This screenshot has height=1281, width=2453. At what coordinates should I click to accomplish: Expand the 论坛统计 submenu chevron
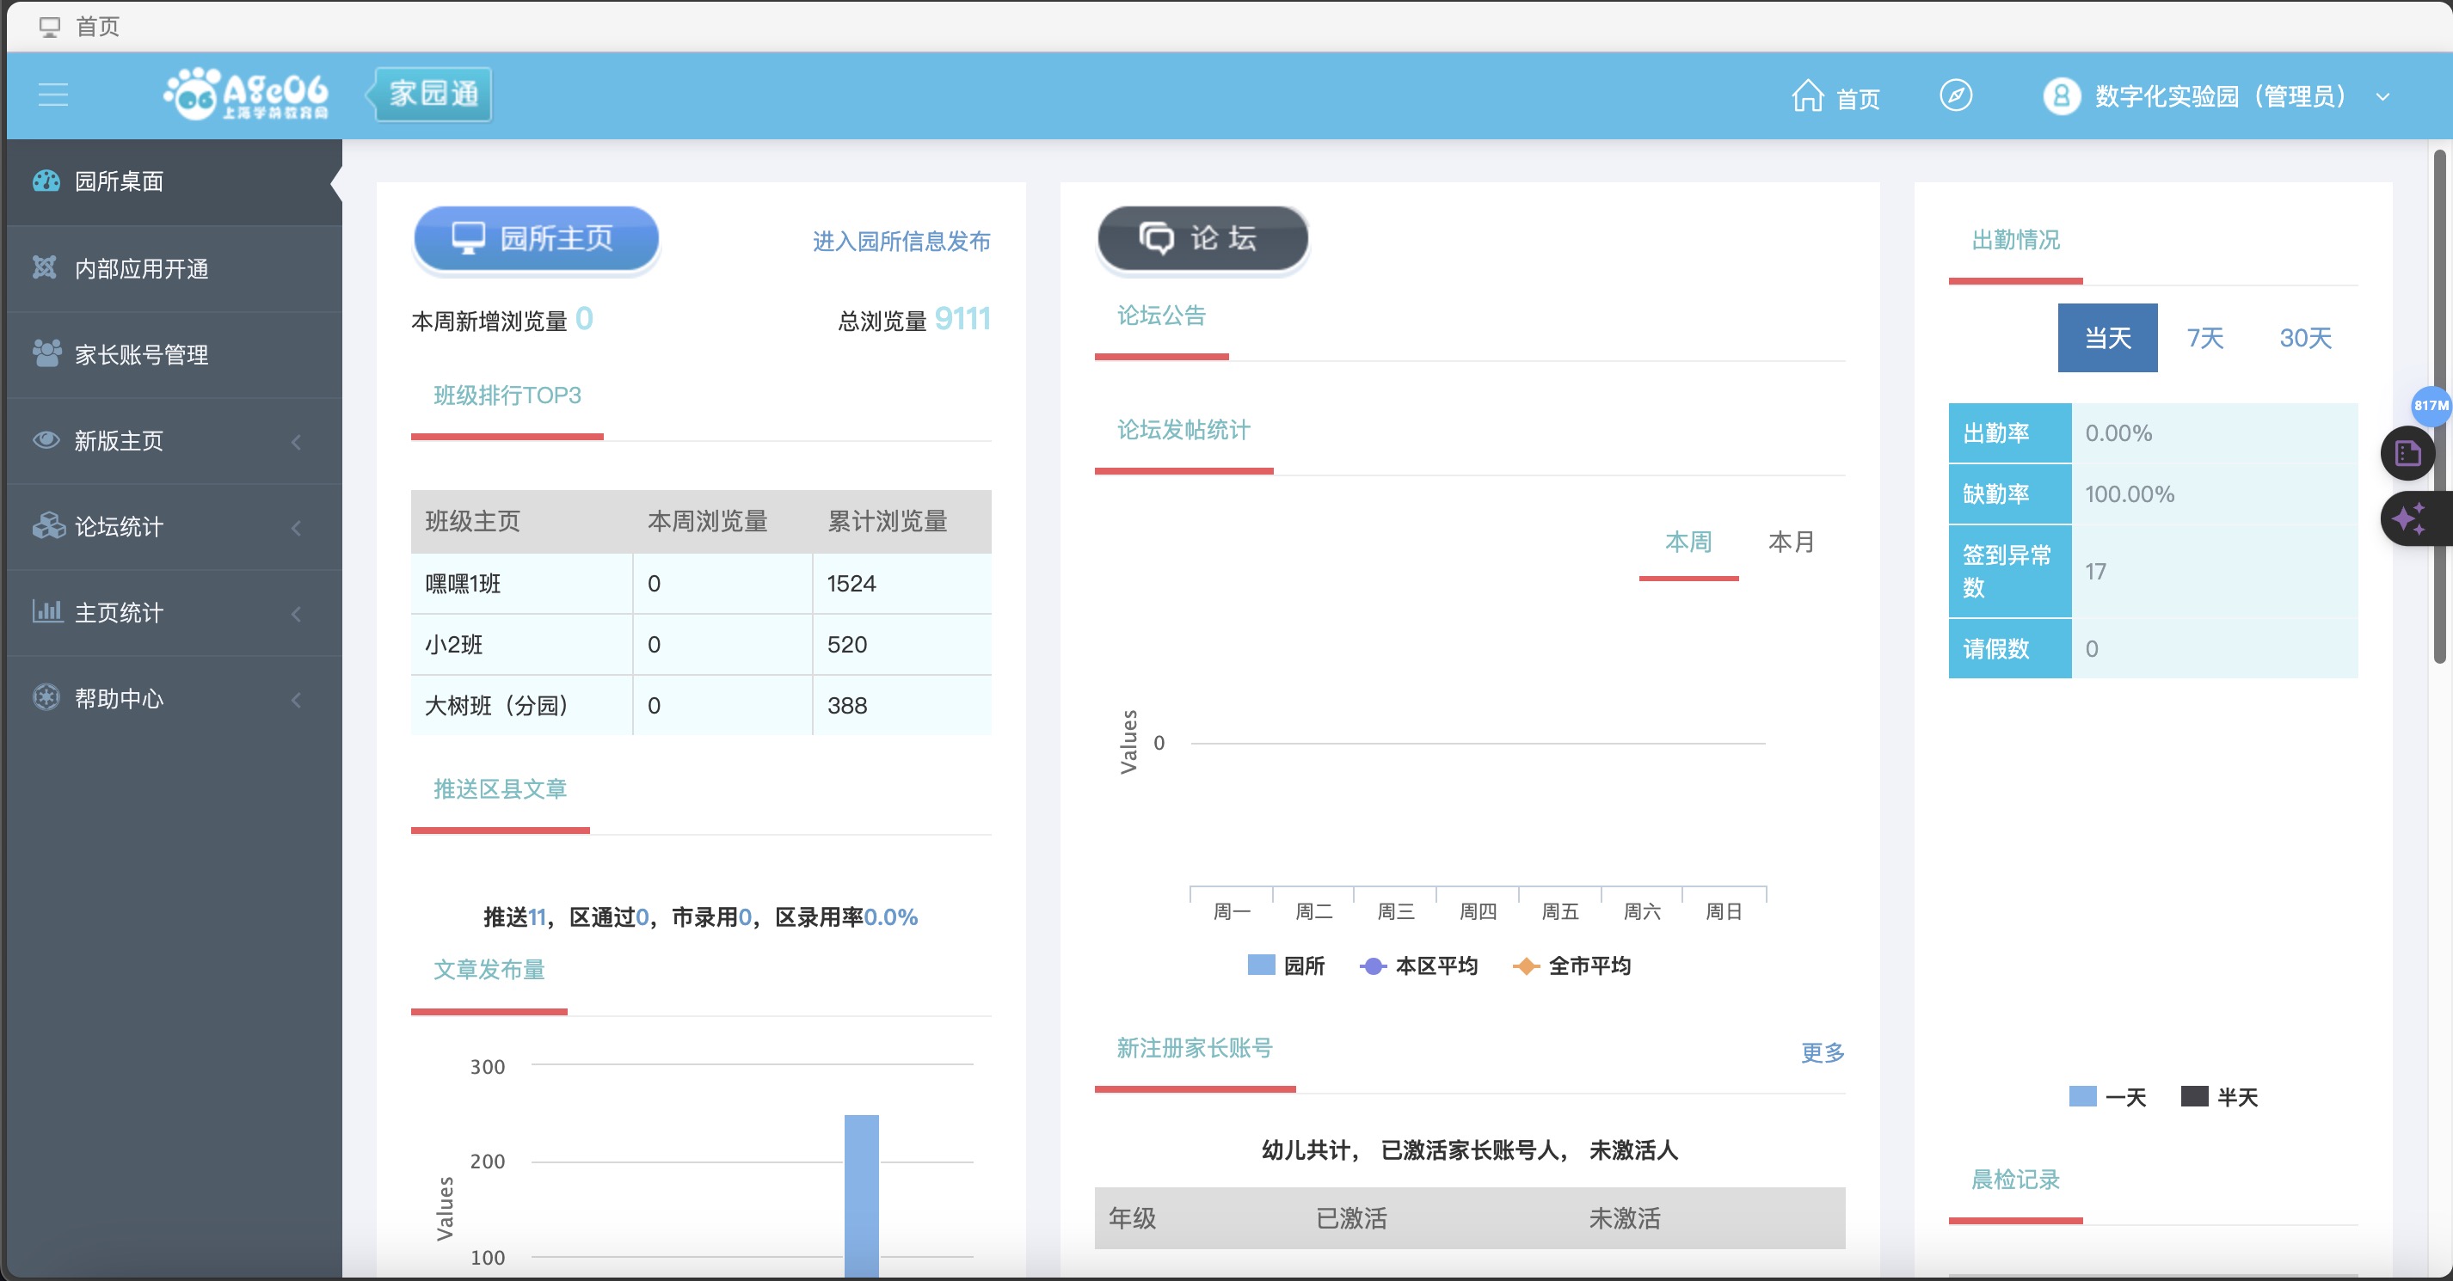[x=296, y=527]
